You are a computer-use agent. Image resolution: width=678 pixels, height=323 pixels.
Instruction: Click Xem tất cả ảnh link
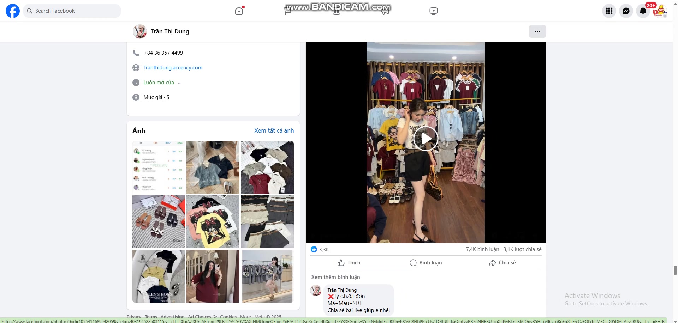pos(274,130)
